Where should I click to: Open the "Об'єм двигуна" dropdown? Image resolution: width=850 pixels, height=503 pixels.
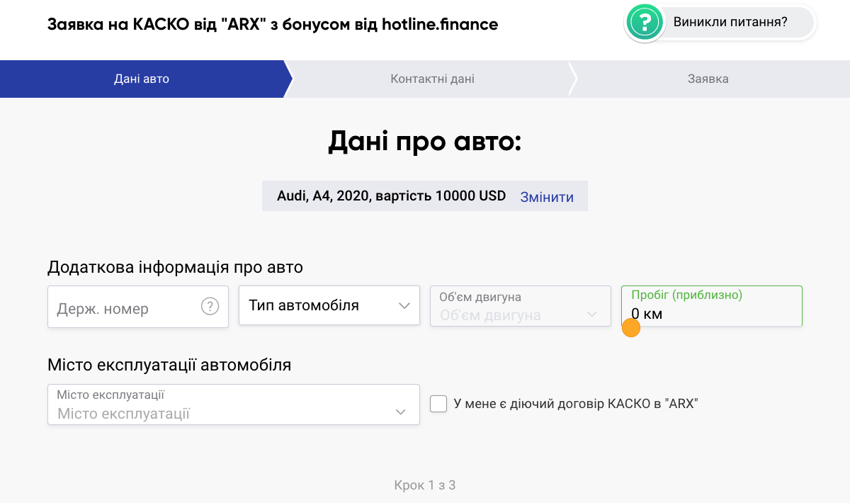coord(521,306)
